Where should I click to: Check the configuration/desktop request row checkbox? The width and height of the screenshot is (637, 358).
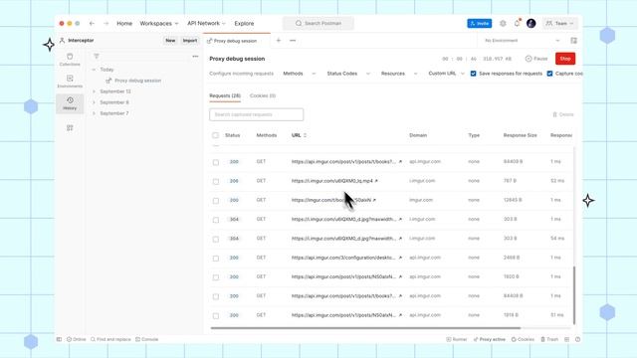[216, 259]
